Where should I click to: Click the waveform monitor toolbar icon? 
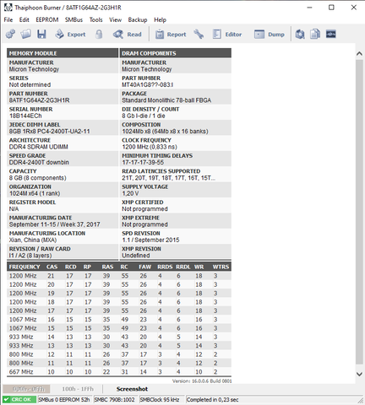pos(331,34)
